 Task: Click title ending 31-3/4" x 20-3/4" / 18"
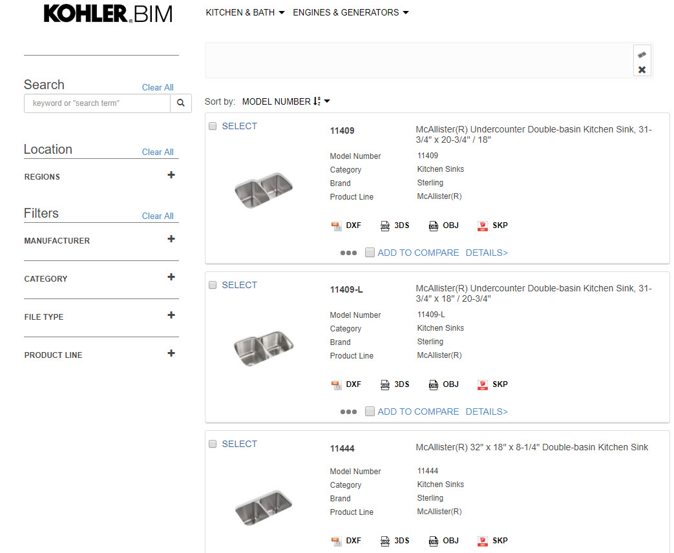(x=533, y=134)
